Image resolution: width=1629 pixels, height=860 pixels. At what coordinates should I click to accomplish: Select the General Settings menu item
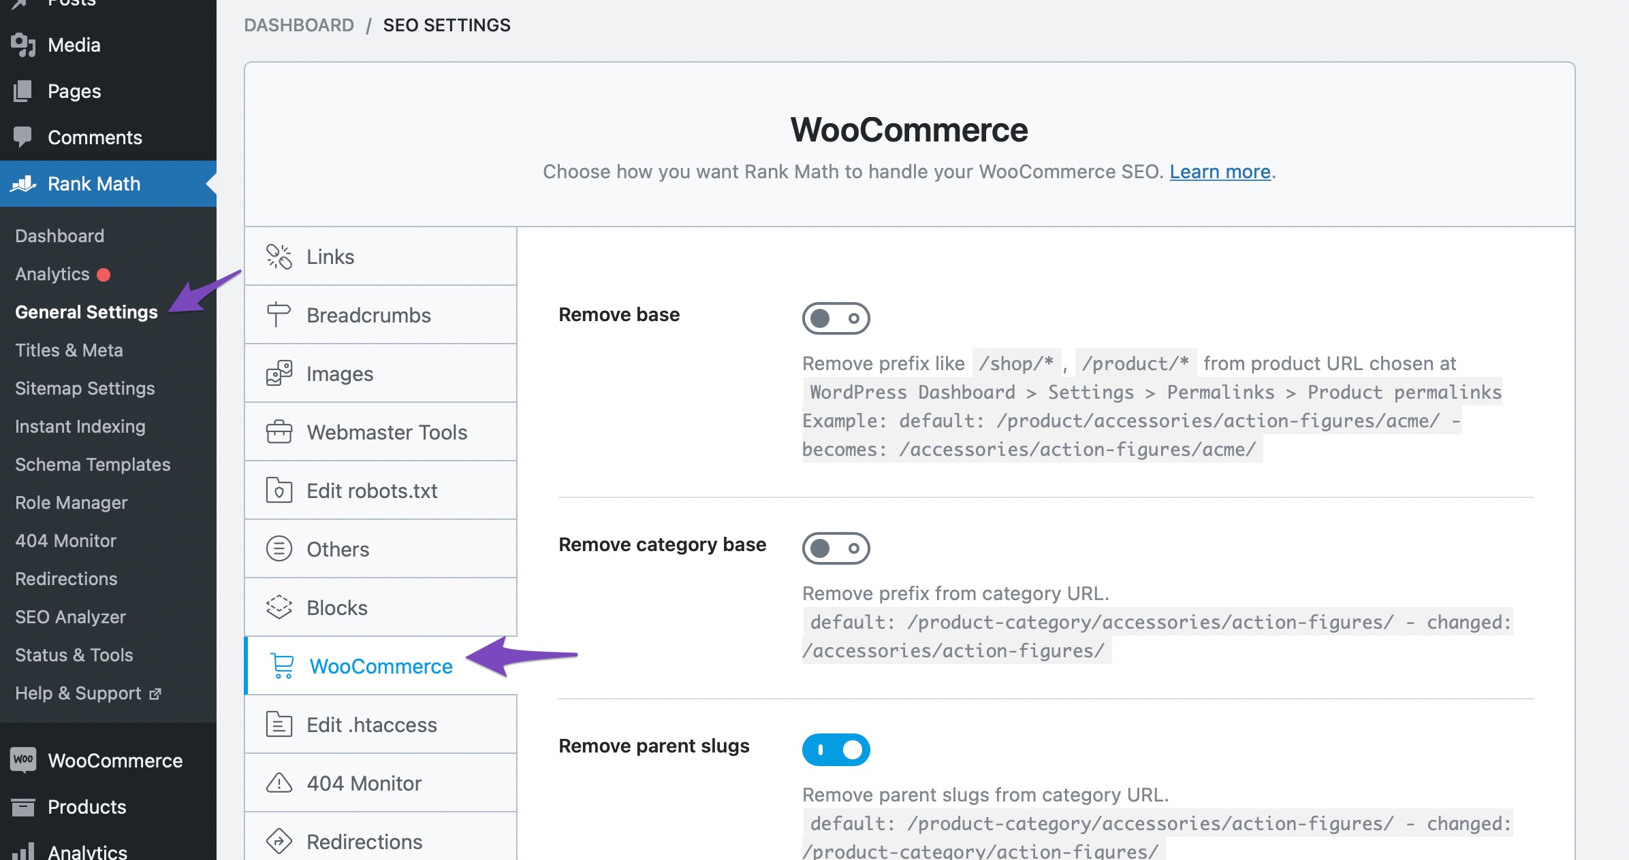click(86, 312)
